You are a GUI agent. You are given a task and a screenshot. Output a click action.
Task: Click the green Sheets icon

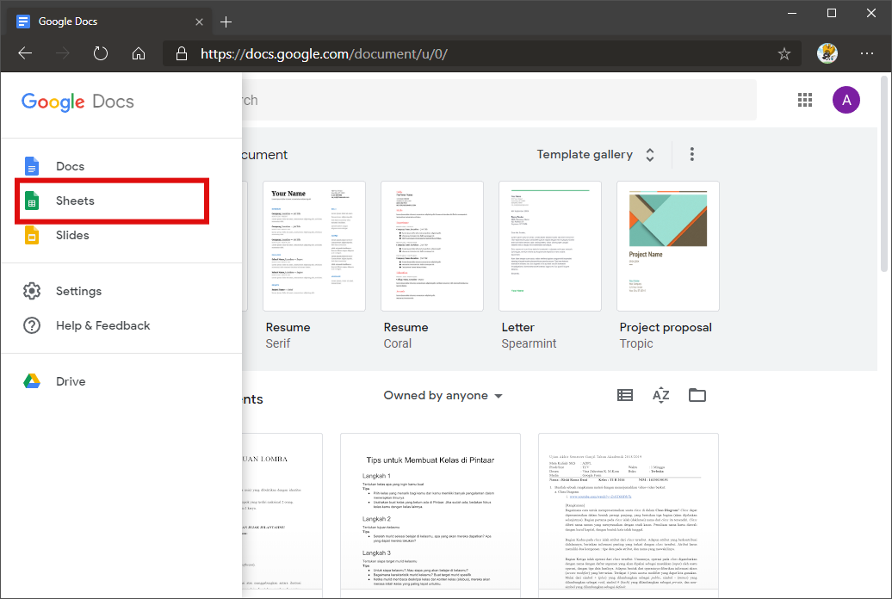[32, 201]
